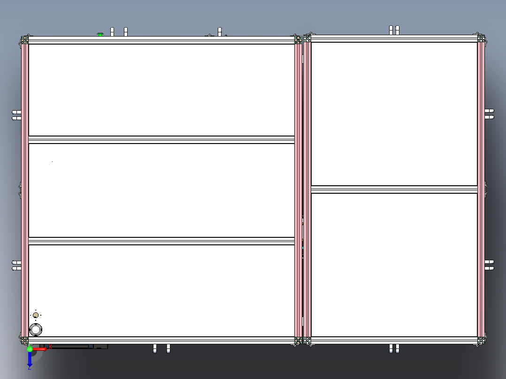Viewport: 506px width, 379px height.
Task: Click the lower handle pins on right side
Action: (x=489, y=265)
